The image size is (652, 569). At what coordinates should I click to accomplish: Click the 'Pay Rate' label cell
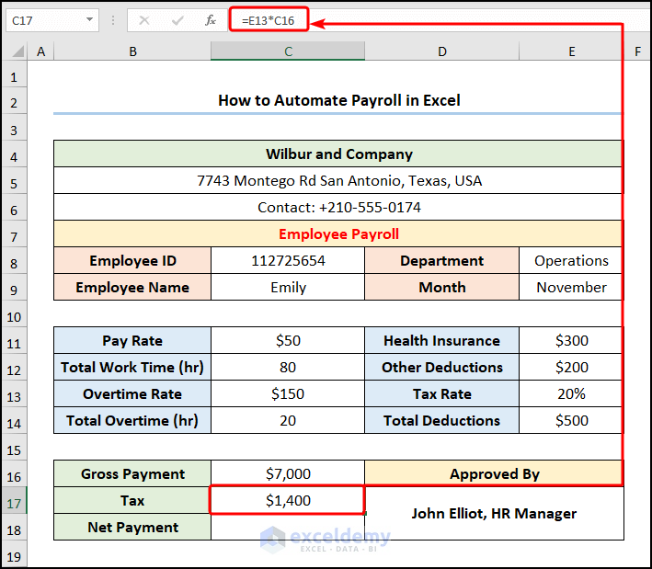click(132, 340)
